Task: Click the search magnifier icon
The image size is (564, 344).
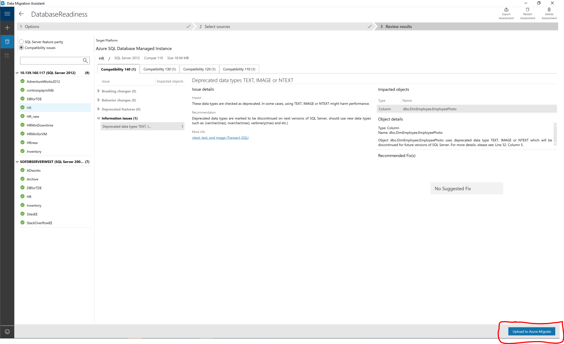Action: point(85,61)
